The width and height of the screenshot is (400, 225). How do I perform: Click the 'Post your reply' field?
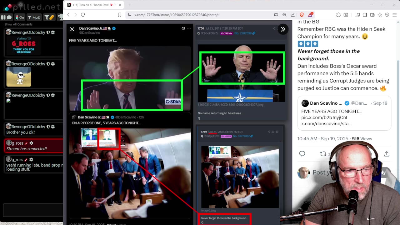click(x=322, y=172)
